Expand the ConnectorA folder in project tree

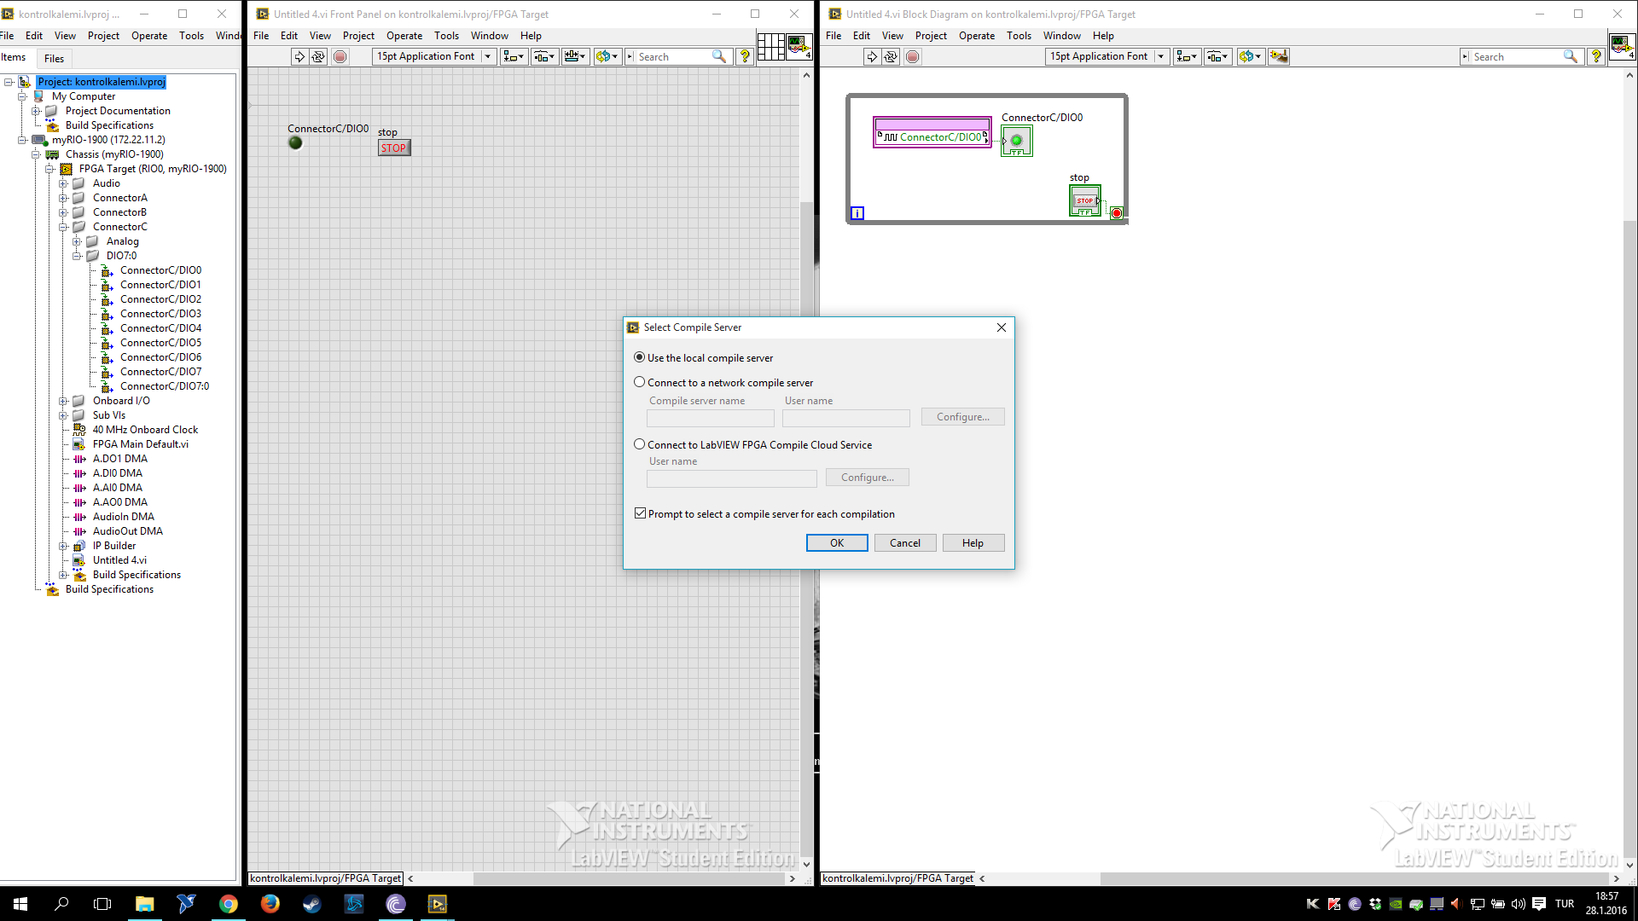tap(63, 198)
